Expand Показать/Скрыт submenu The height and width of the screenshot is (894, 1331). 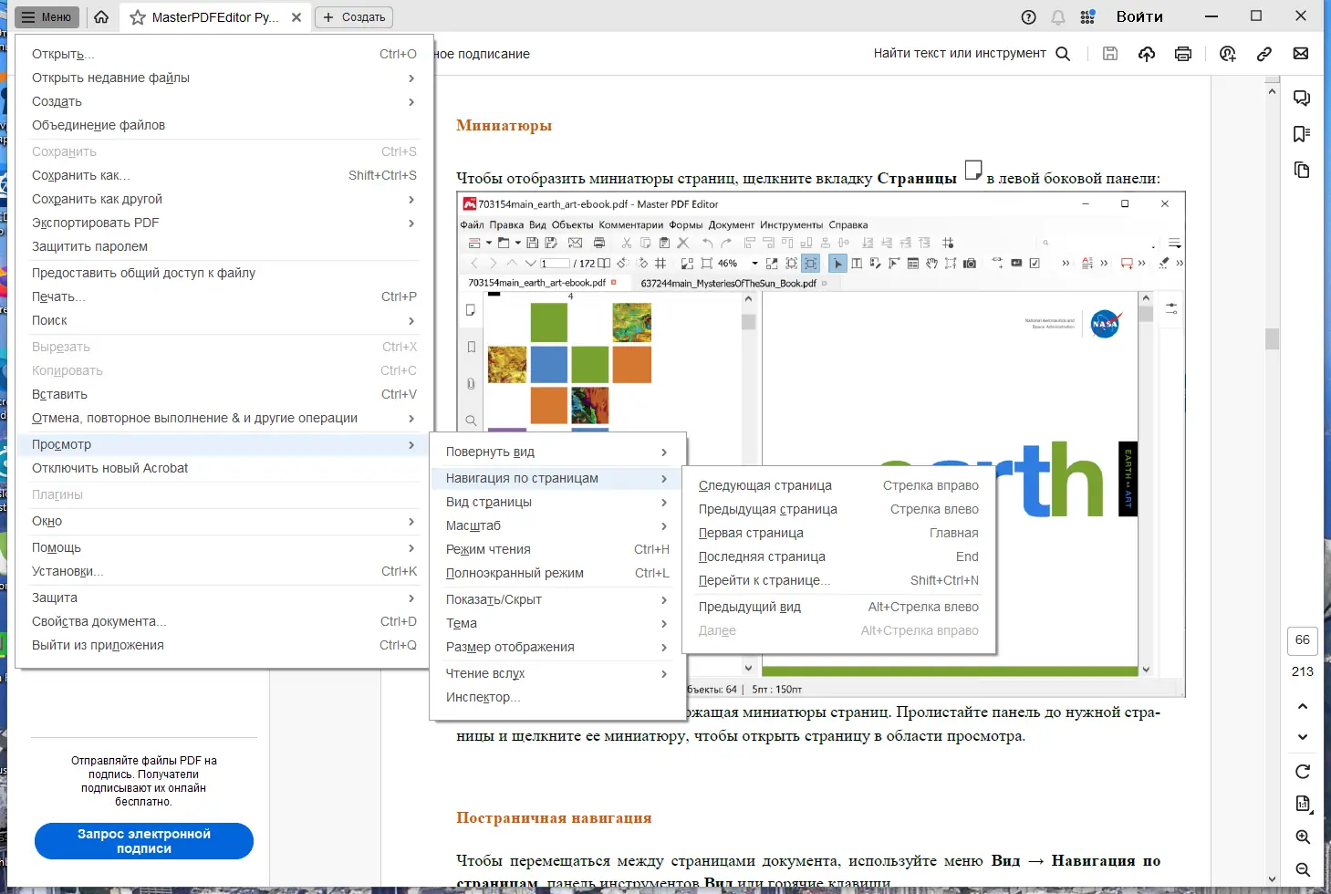[557, 599]
